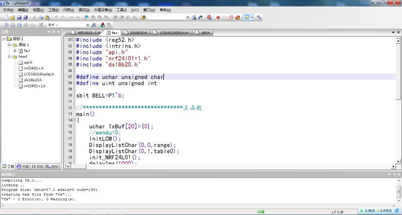Start the debug session via magnifier icon

(209, 18)
